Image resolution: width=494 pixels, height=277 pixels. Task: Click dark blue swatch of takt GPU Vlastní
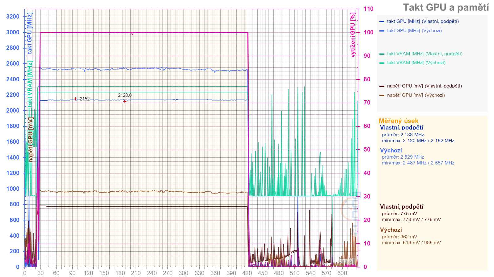click(x=382, y=22)
